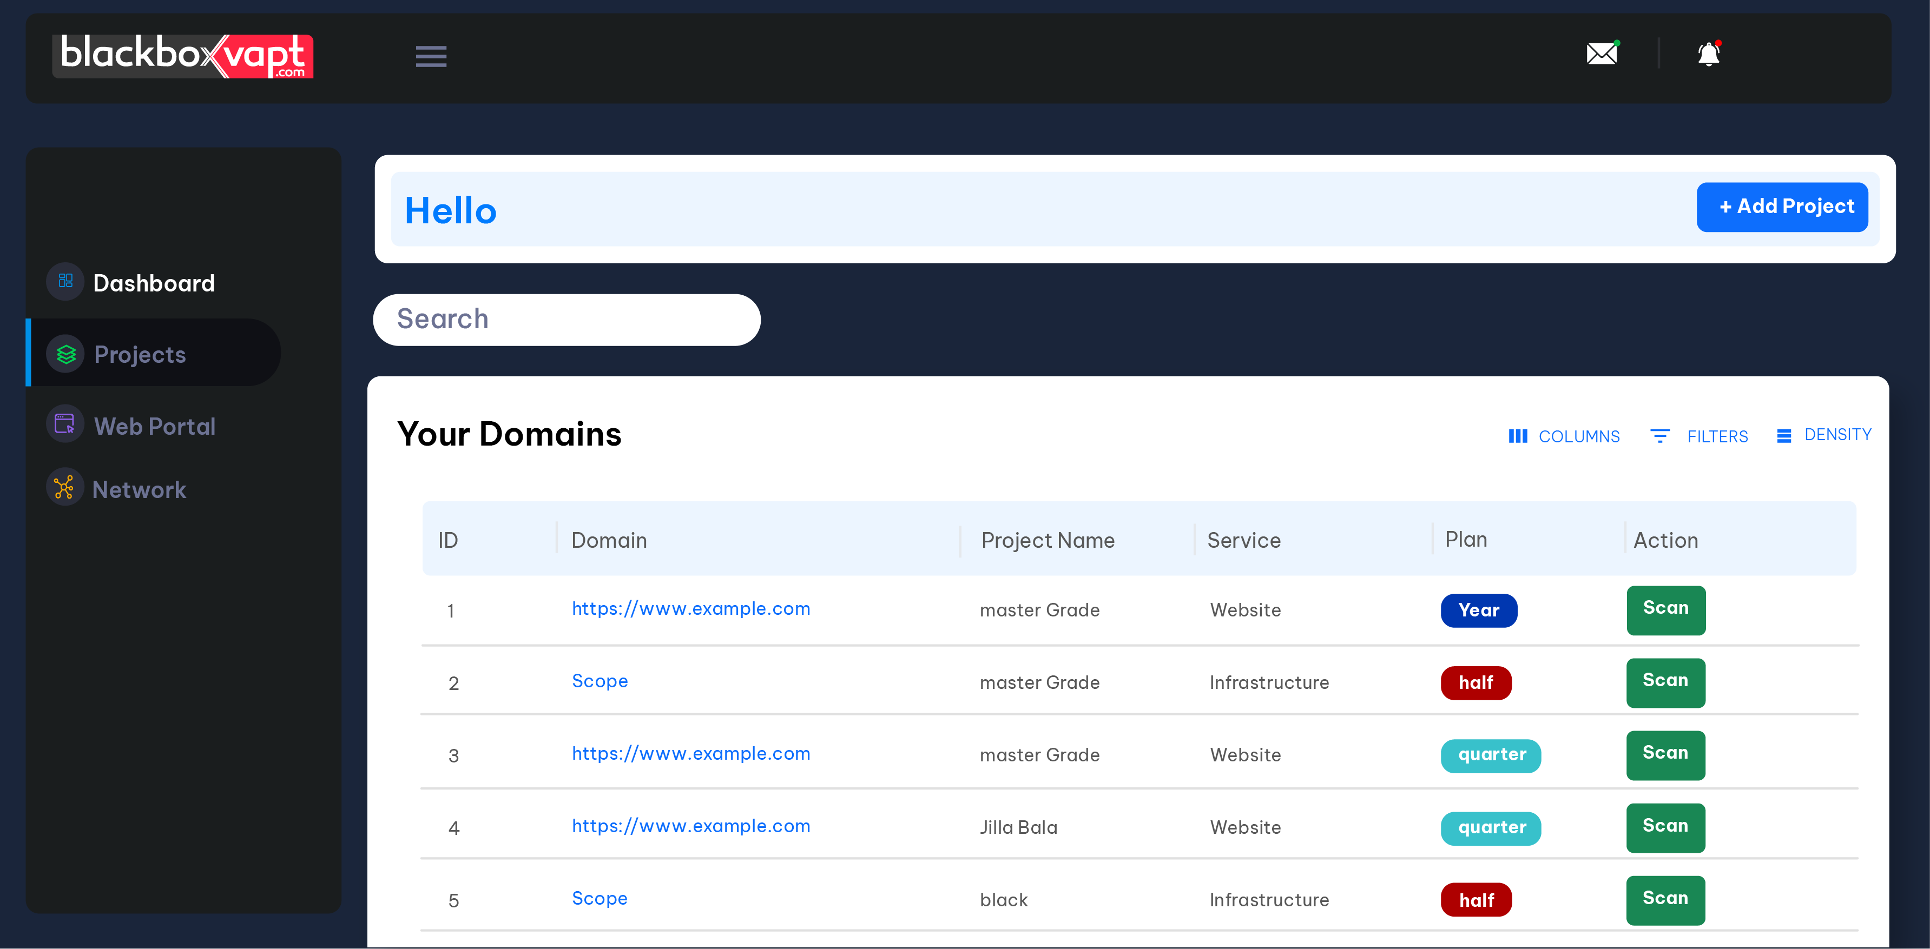1930x949 pixels.
Task: Switch to the Projects section
Action: coord(140,354)
